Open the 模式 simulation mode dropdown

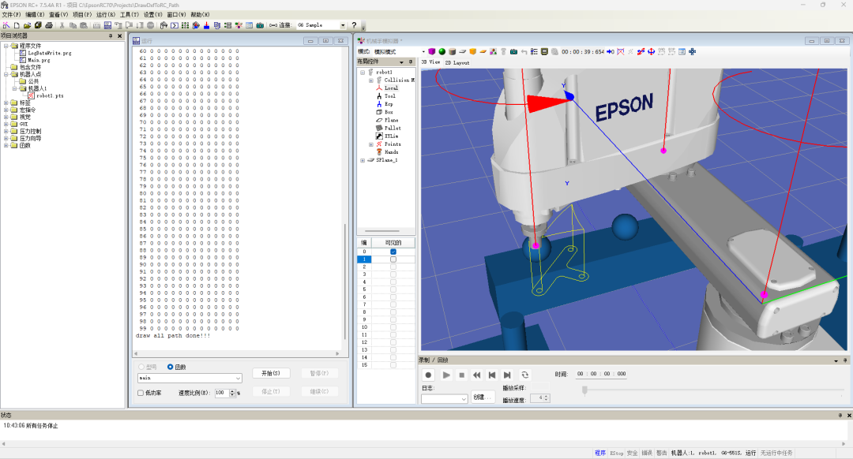[423, 51]
